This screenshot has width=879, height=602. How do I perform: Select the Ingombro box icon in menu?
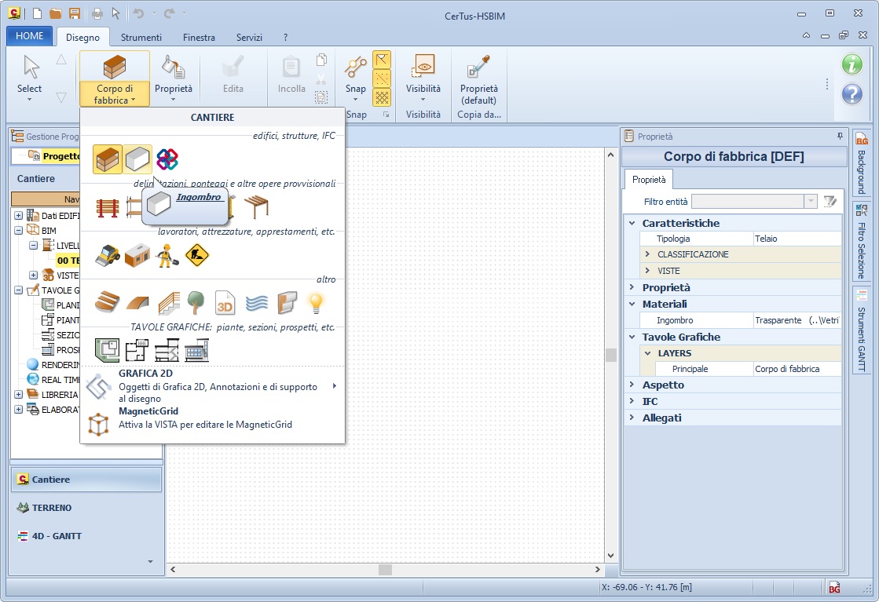pos(137,159)
